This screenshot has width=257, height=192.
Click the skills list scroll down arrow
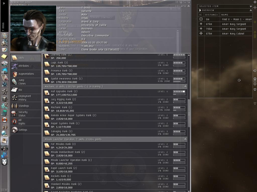point(189,191)
